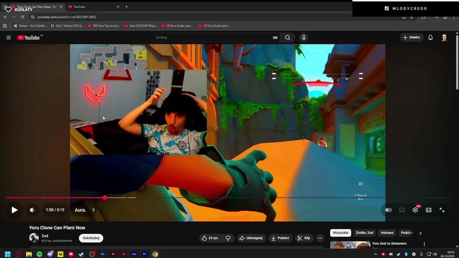Open Spotify from the taskbar

[39, 254]
